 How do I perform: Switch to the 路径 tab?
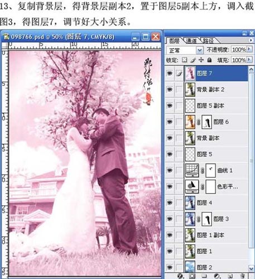click(208, 40)
